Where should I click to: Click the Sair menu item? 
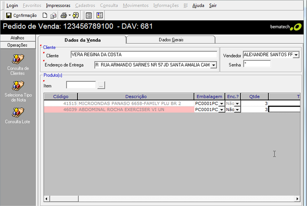(213, 6)
